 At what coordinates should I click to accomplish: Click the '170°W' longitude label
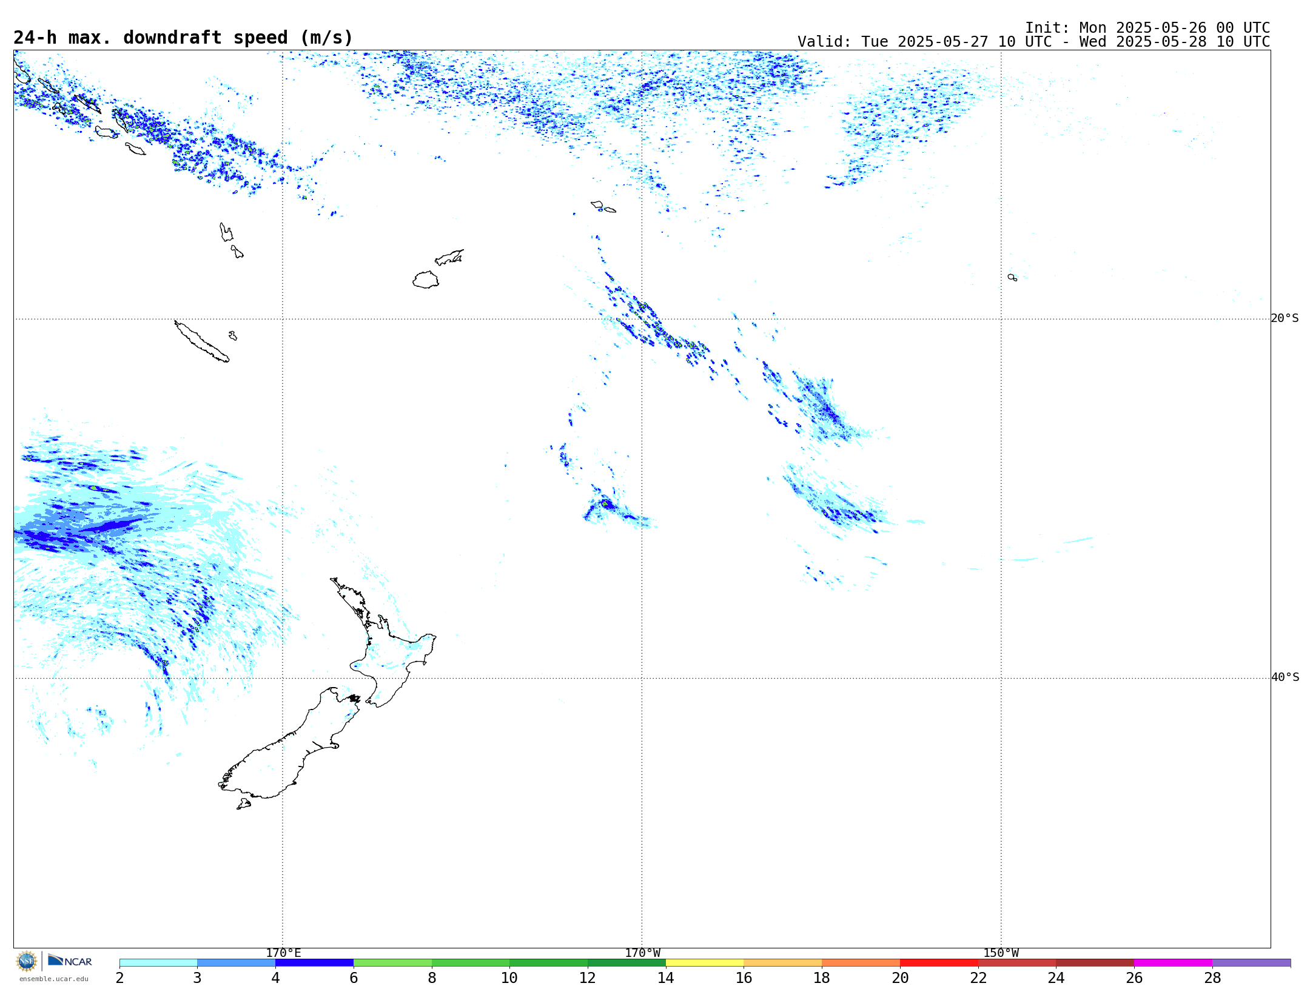642,953
